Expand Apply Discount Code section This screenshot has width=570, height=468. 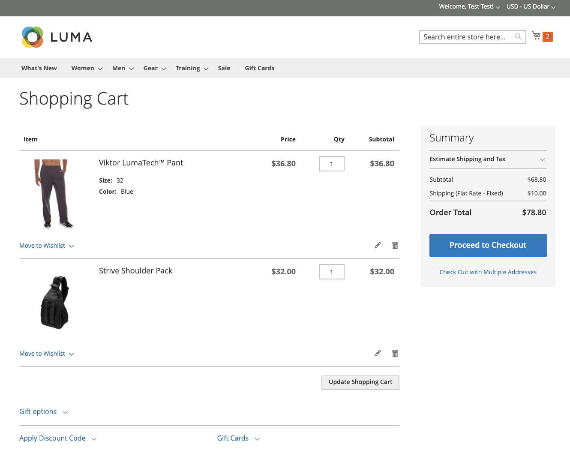coord(58,438)
